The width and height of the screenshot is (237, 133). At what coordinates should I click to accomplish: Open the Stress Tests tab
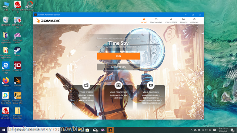click(x=171, y=21)
